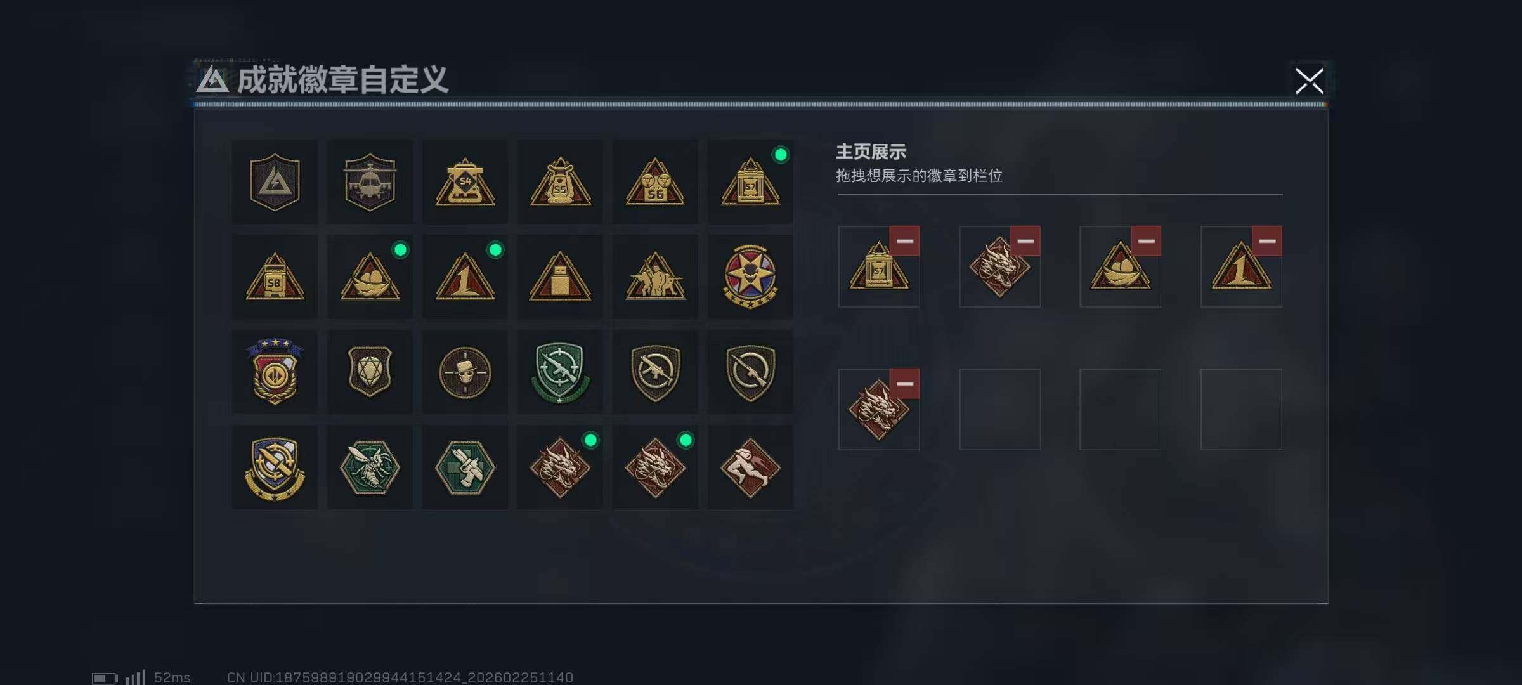This screenshot has width=1522, height=685.
Task: Close the achievement badge customization panel
Action: [1309, 81]
